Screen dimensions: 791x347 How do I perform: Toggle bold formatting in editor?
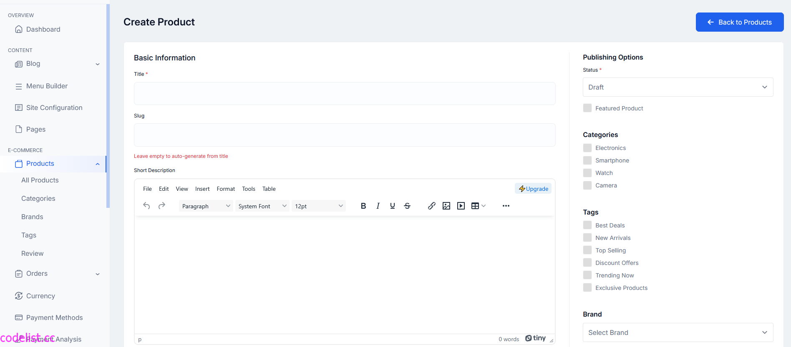pyautogui.click(x=363, y=206)
